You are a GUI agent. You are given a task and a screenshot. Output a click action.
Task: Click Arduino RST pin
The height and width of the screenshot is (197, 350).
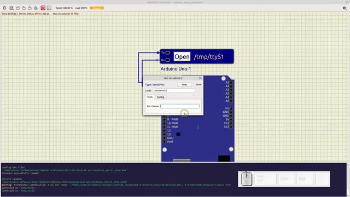tap(231, 127)
